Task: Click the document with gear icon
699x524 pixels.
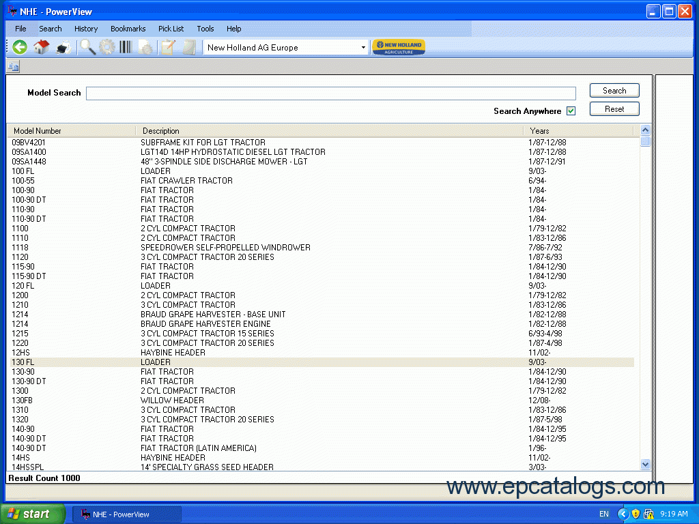Action: pos(145,47)
